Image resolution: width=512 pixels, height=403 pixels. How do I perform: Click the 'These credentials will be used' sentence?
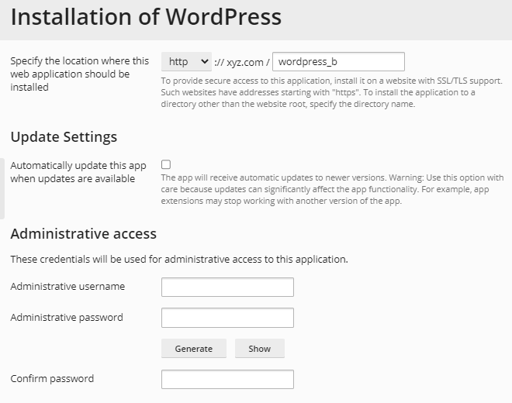[x=179, y=259]
